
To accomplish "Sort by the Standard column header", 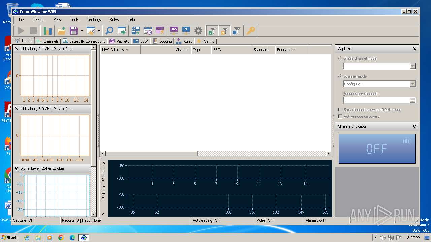I will [263, 50].
